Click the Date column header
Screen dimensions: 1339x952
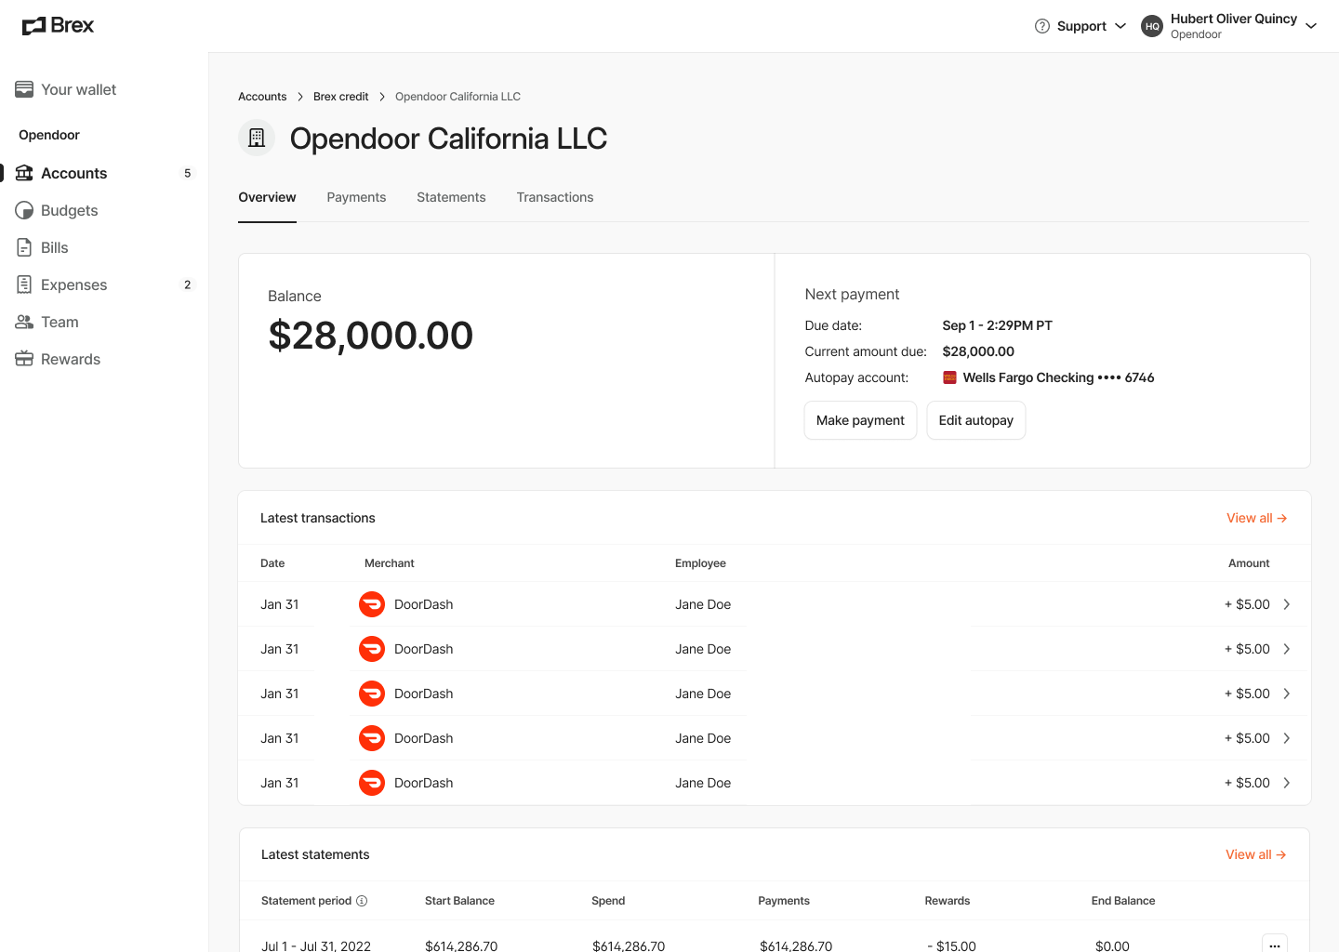coord(272,563)
